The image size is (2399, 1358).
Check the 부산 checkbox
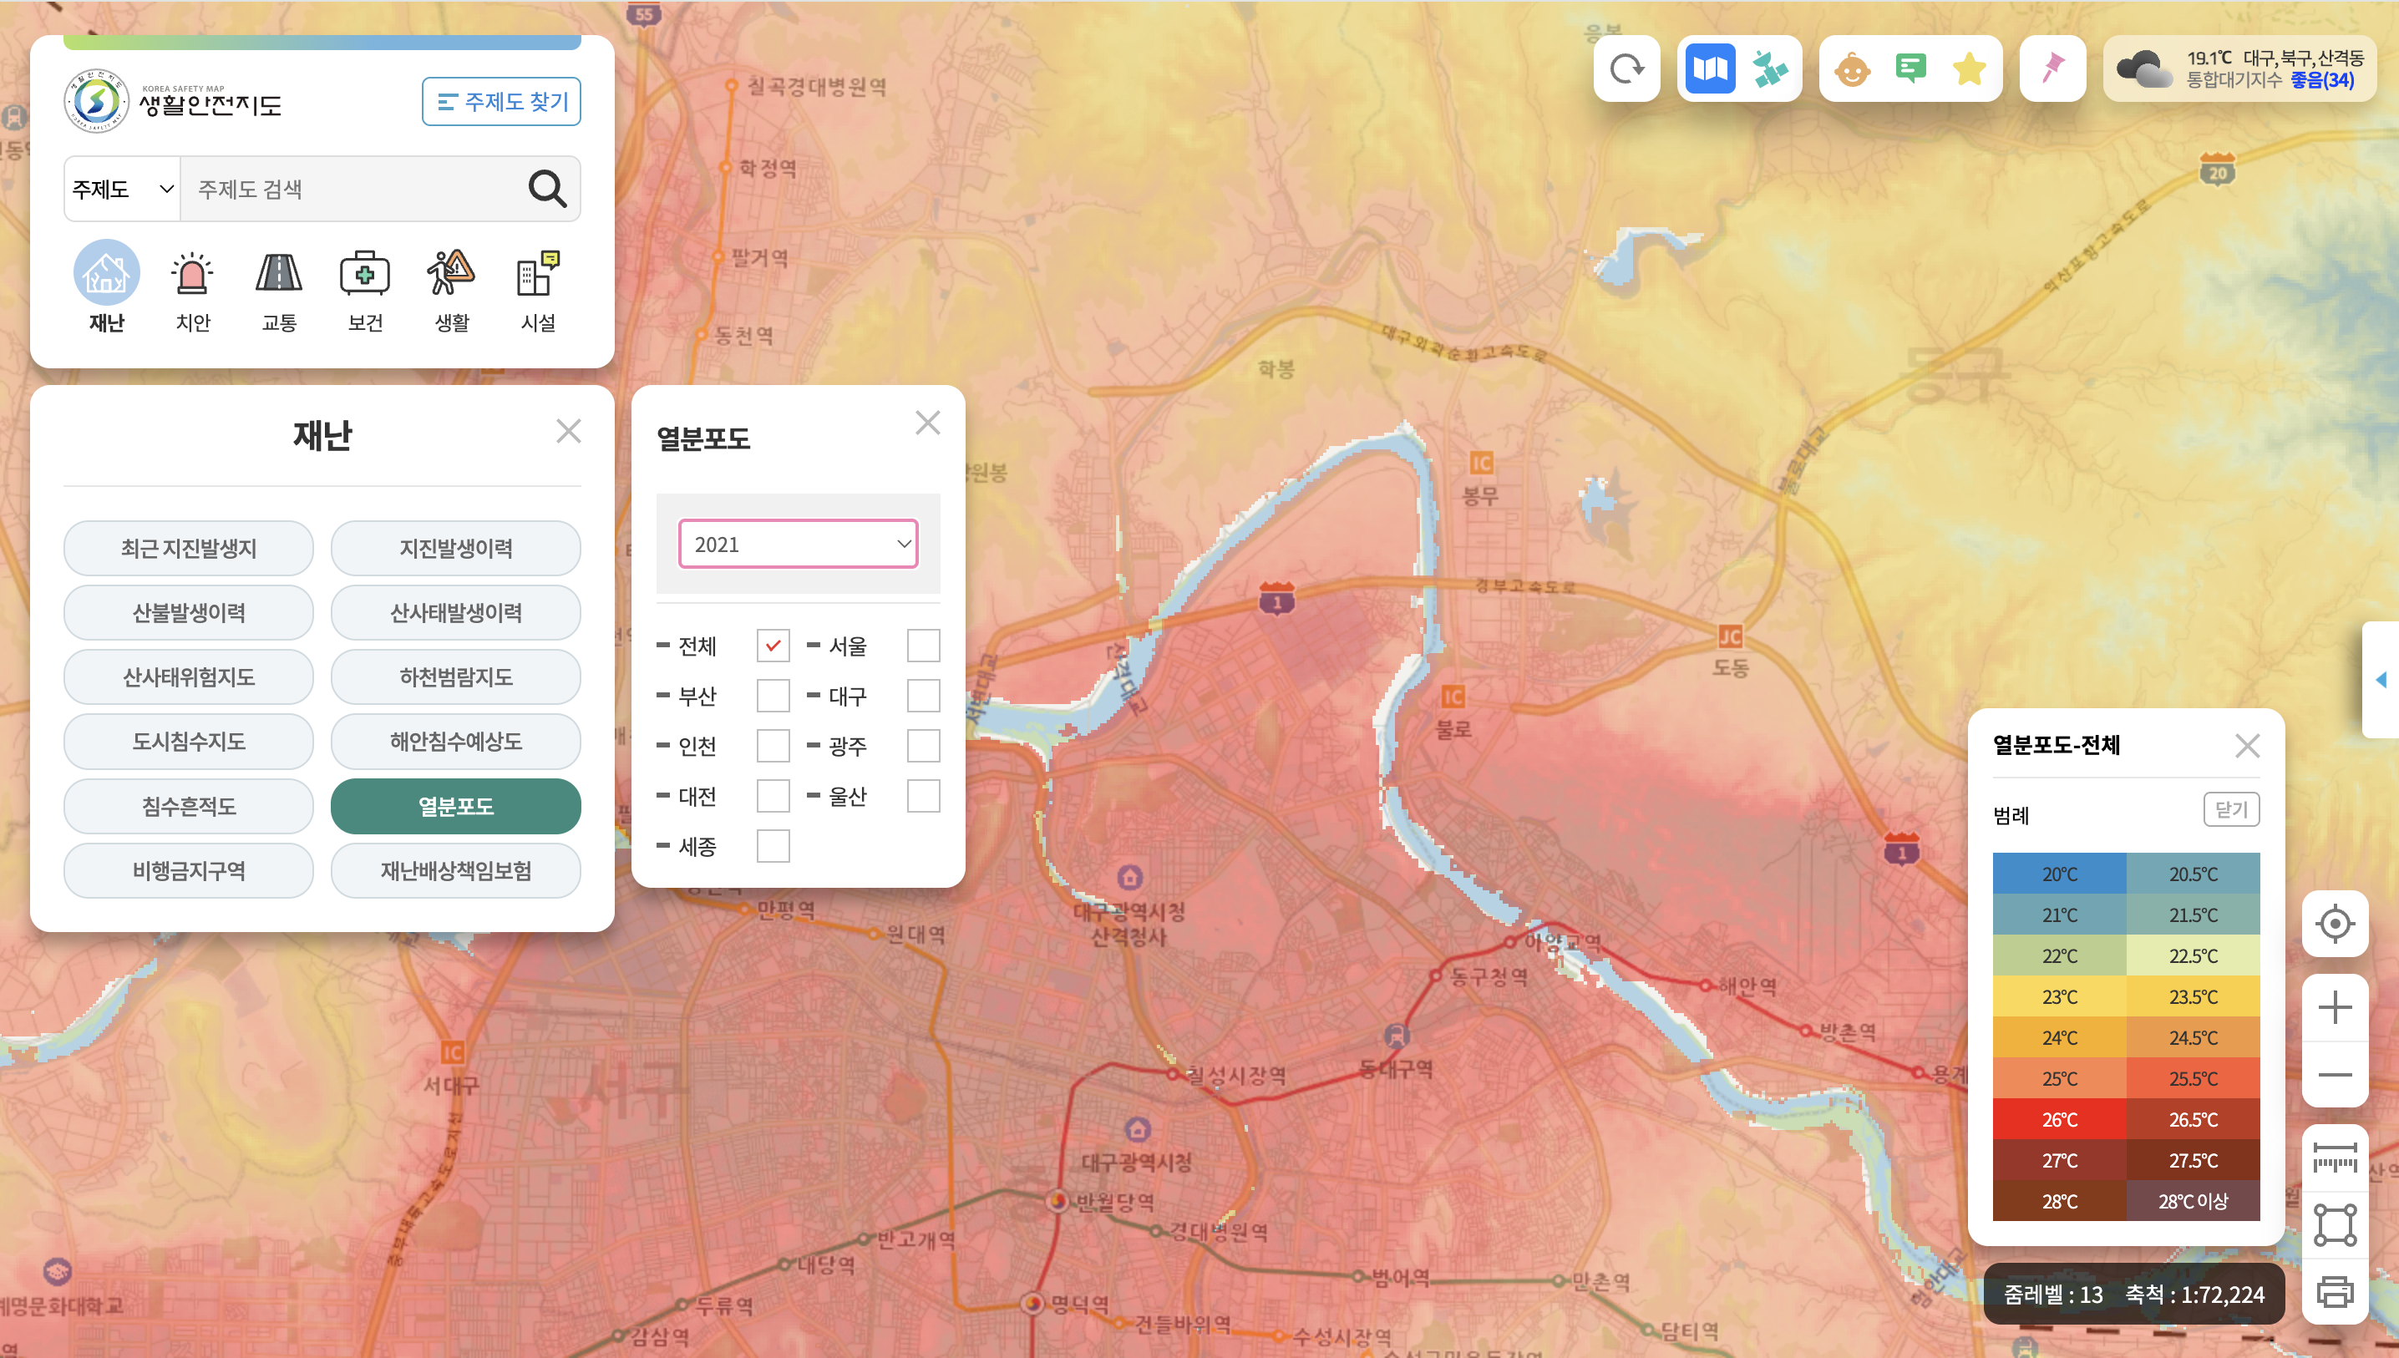[x=773, y=696]
